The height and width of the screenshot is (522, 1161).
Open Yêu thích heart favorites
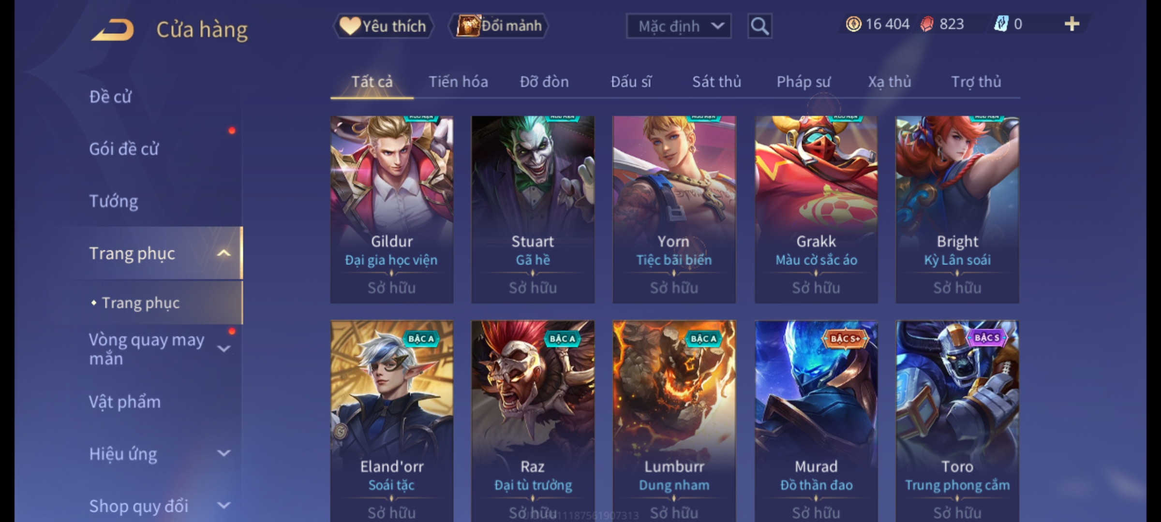coord(383,26)
